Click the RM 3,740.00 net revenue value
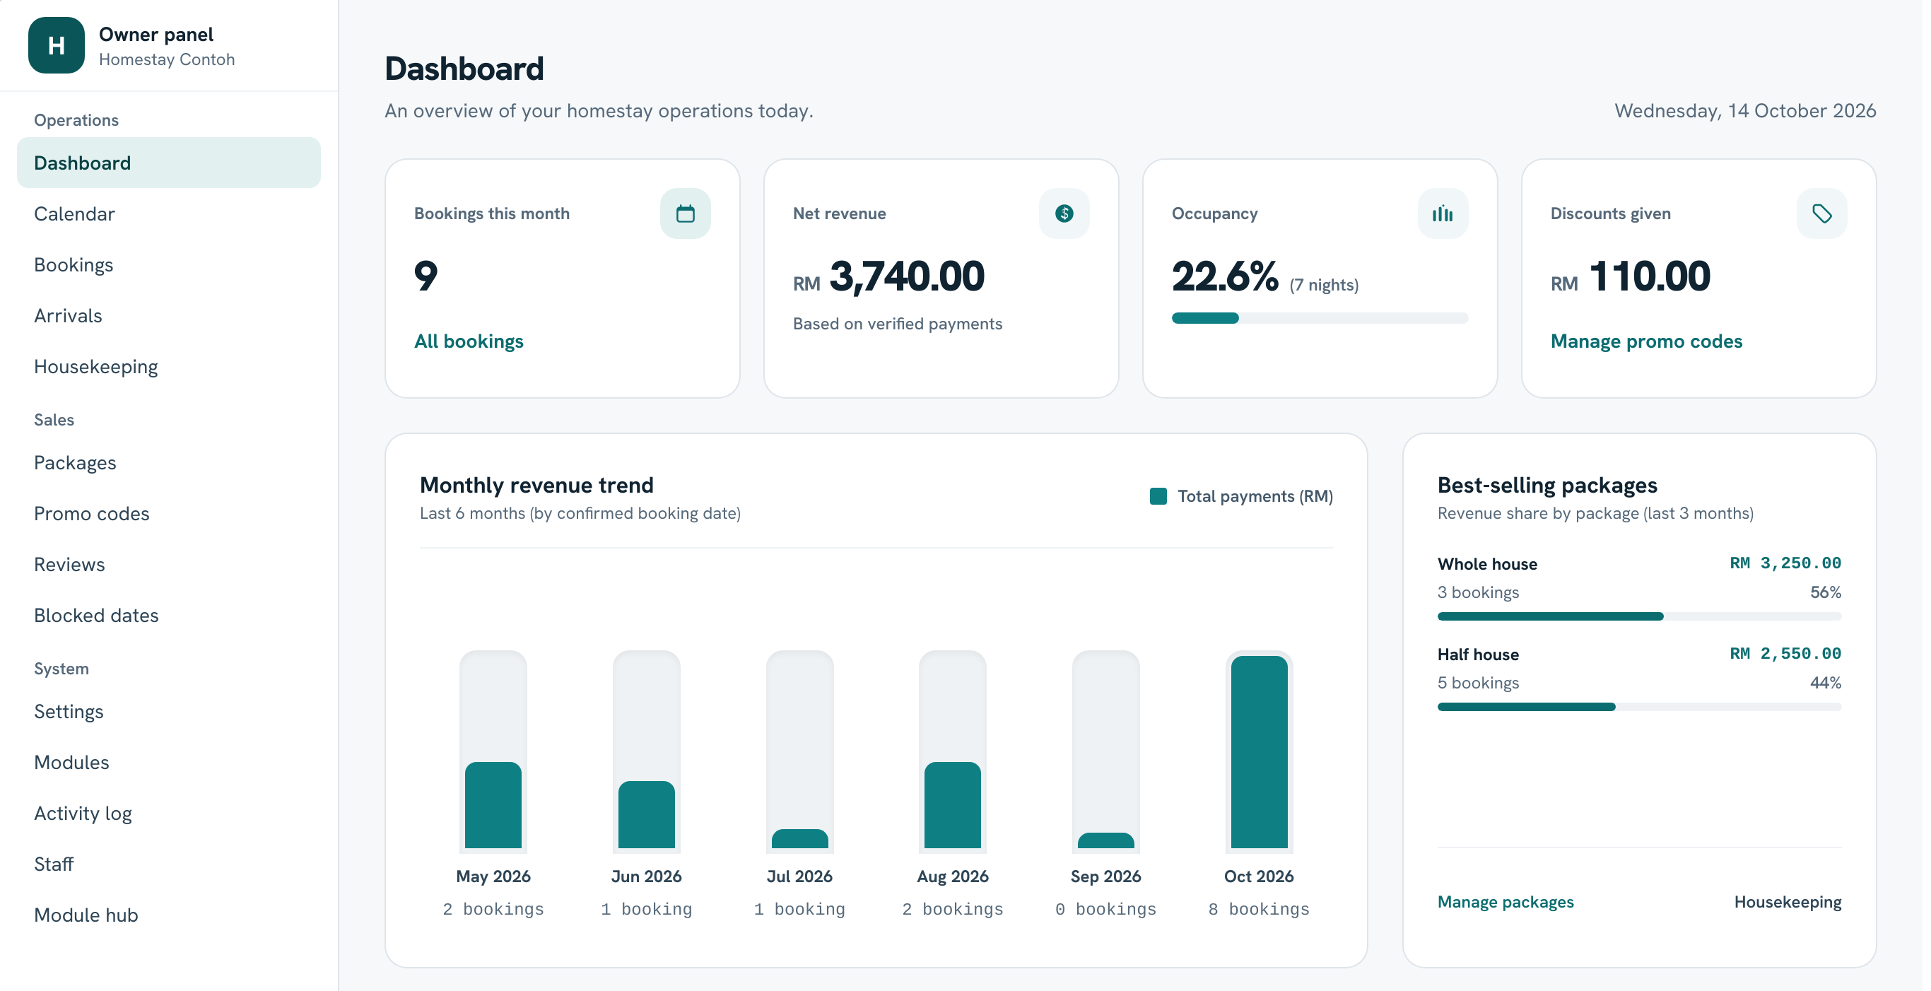Screen dimensions: 1931x991 pyautogui.click(x=888, y=276)
